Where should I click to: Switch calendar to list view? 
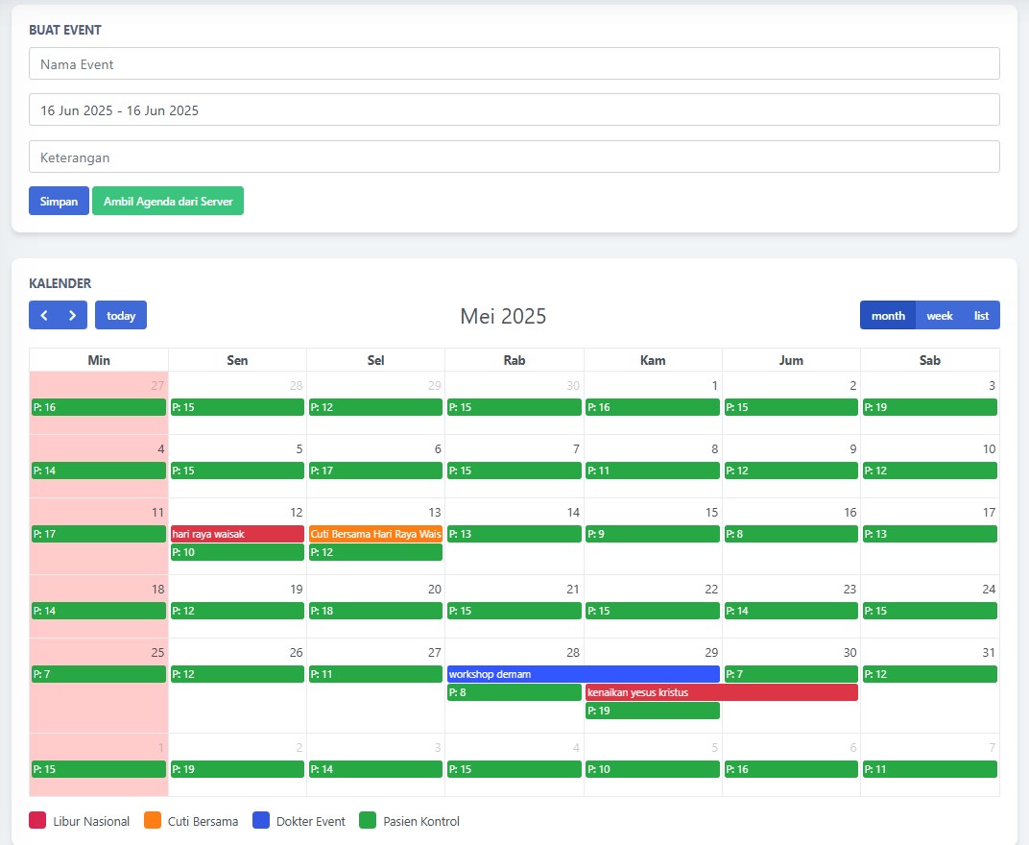[x=981, y=315]
